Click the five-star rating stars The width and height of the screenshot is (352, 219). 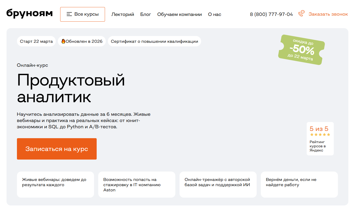(x=320, y=135)
